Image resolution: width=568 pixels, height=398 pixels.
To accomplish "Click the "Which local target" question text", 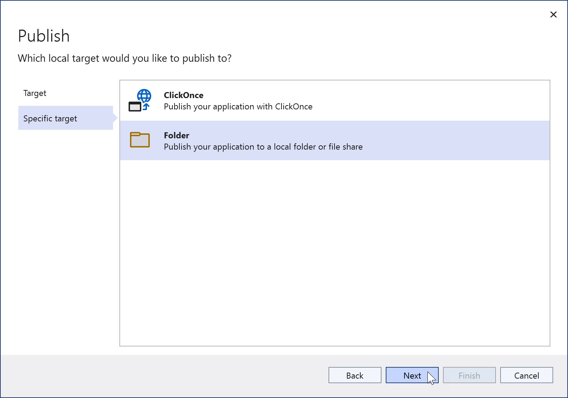I will tap(125, 58).
